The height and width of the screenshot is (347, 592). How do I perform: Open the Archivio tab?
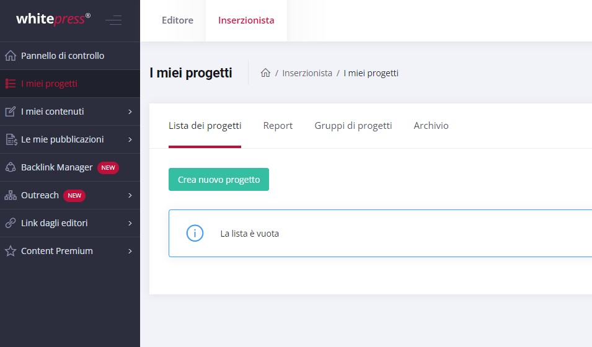click(431, 126)
